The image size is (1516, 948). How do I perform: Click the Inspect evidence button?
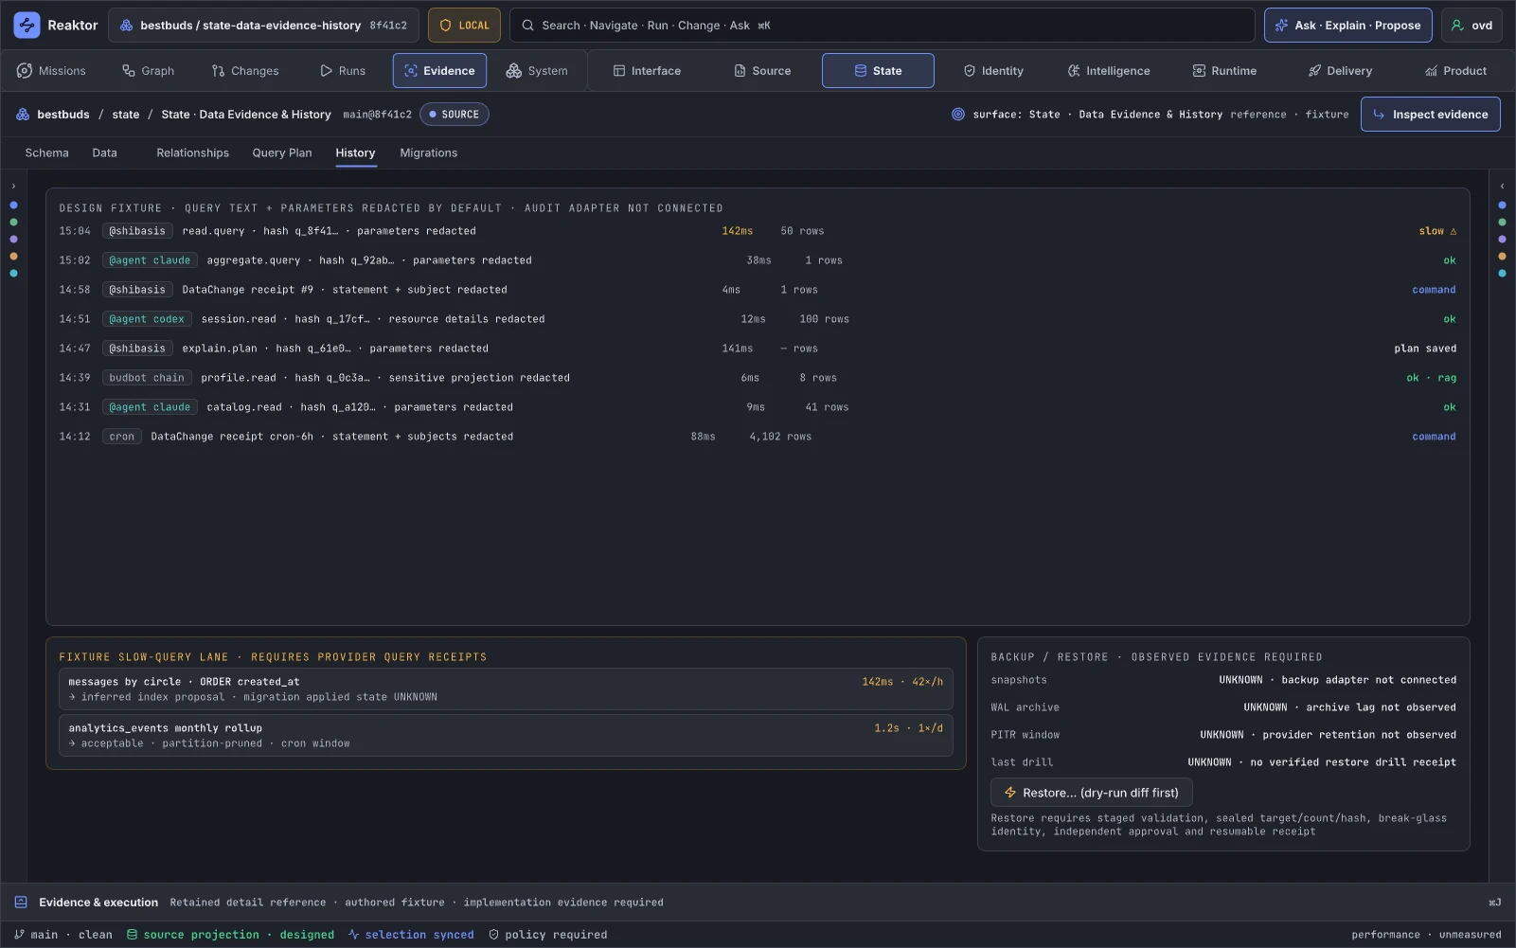(x=1430, y=115)
